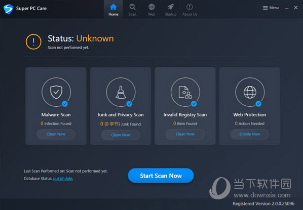This screenshot has width=303, height=210.
Task: Go to the Startup tab
Action: tap(171, 10)
